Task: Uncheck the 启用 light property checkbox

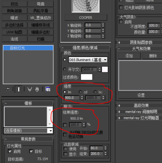Action: pos(10,151)
